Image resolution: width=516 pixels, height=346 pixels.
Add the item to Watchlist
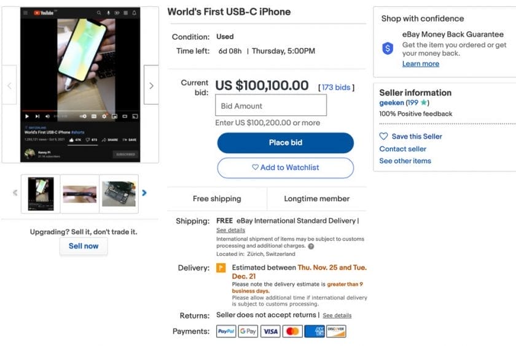pos(286,167)
